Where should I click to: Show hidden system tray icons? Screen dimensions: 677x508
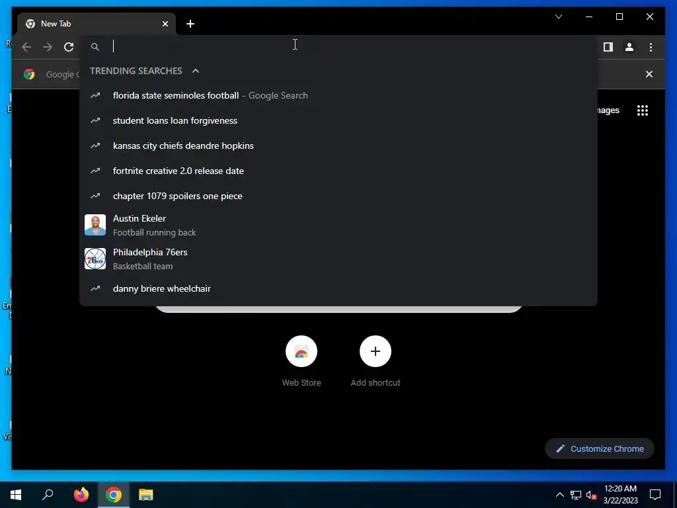(x=559, y=495)
